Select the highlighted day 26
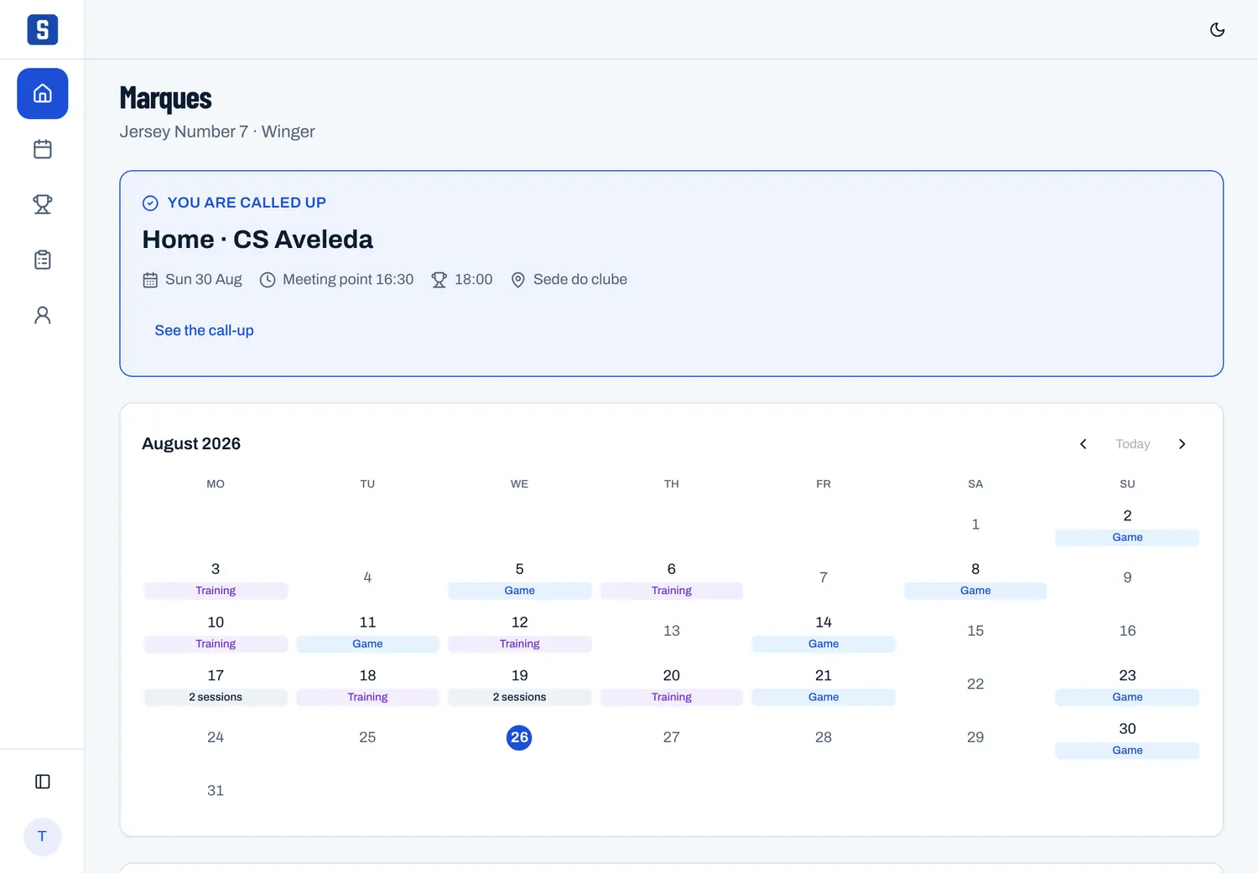The image size is (1258, 873). point(519,737)
